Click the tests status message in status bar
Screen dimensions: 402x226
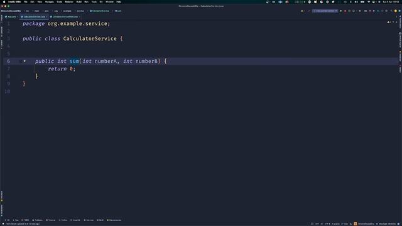pos(23,224)
